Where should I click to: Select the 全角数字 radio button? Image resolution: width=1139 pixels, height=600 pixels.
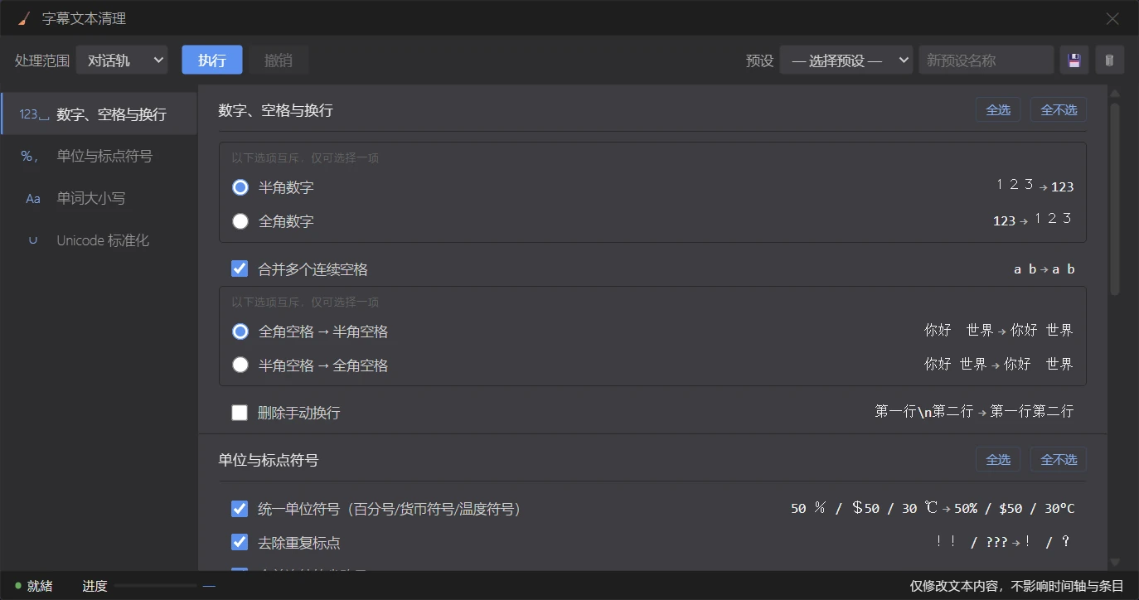click(240, 221)
